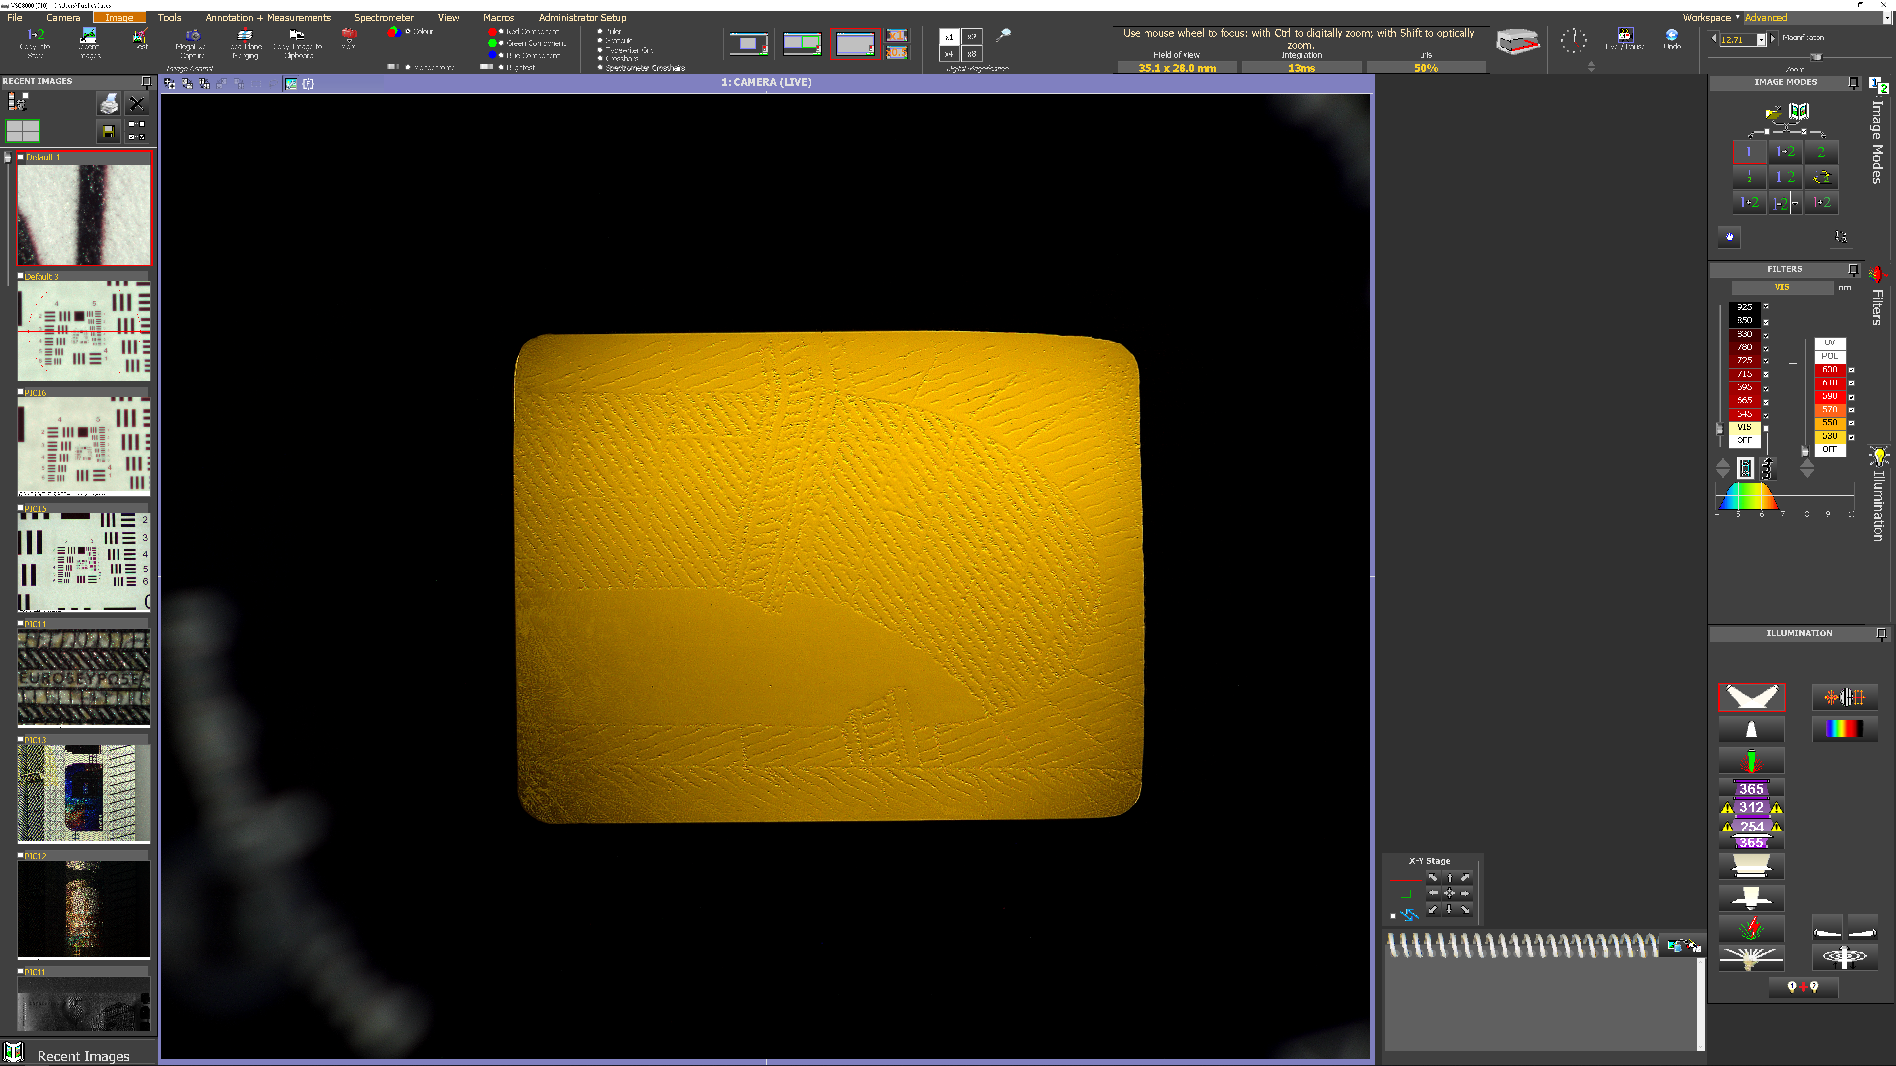Viewport: 1896px width, 1066px height.
Task: Click Focal Plane Merging icon
Action: (244, 36)
